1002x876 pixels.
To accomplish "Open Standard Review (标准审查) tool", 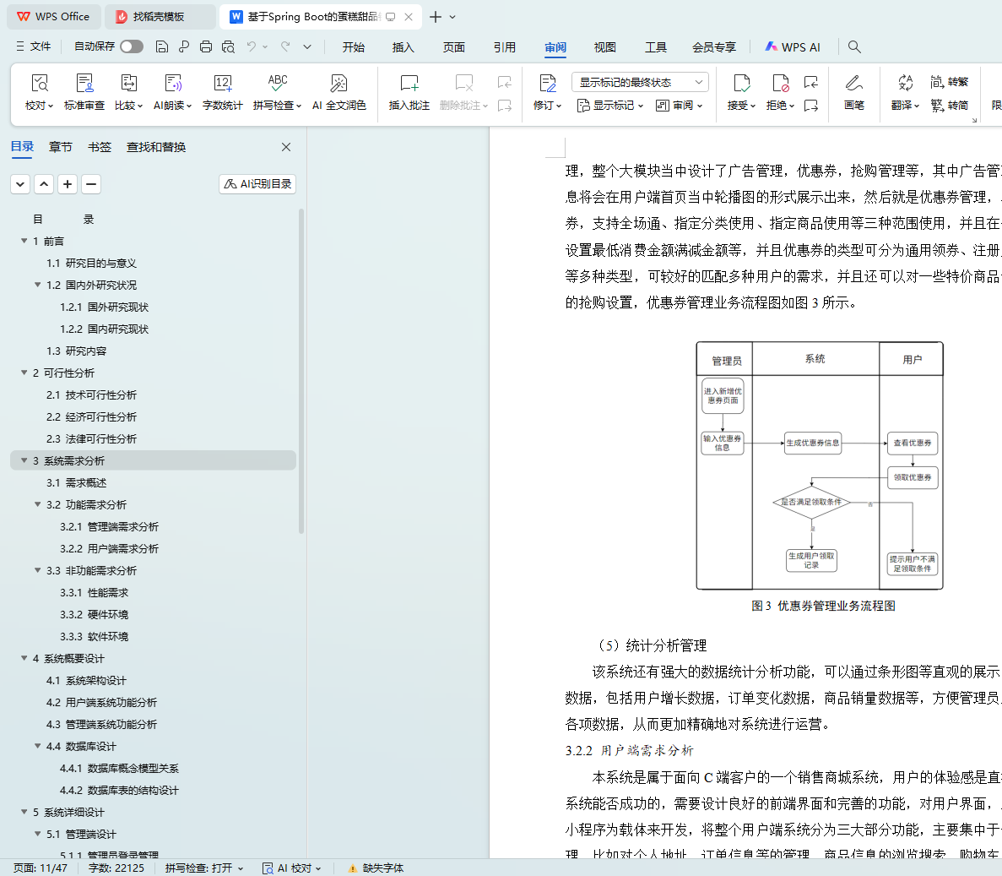I will click(84, 84).
